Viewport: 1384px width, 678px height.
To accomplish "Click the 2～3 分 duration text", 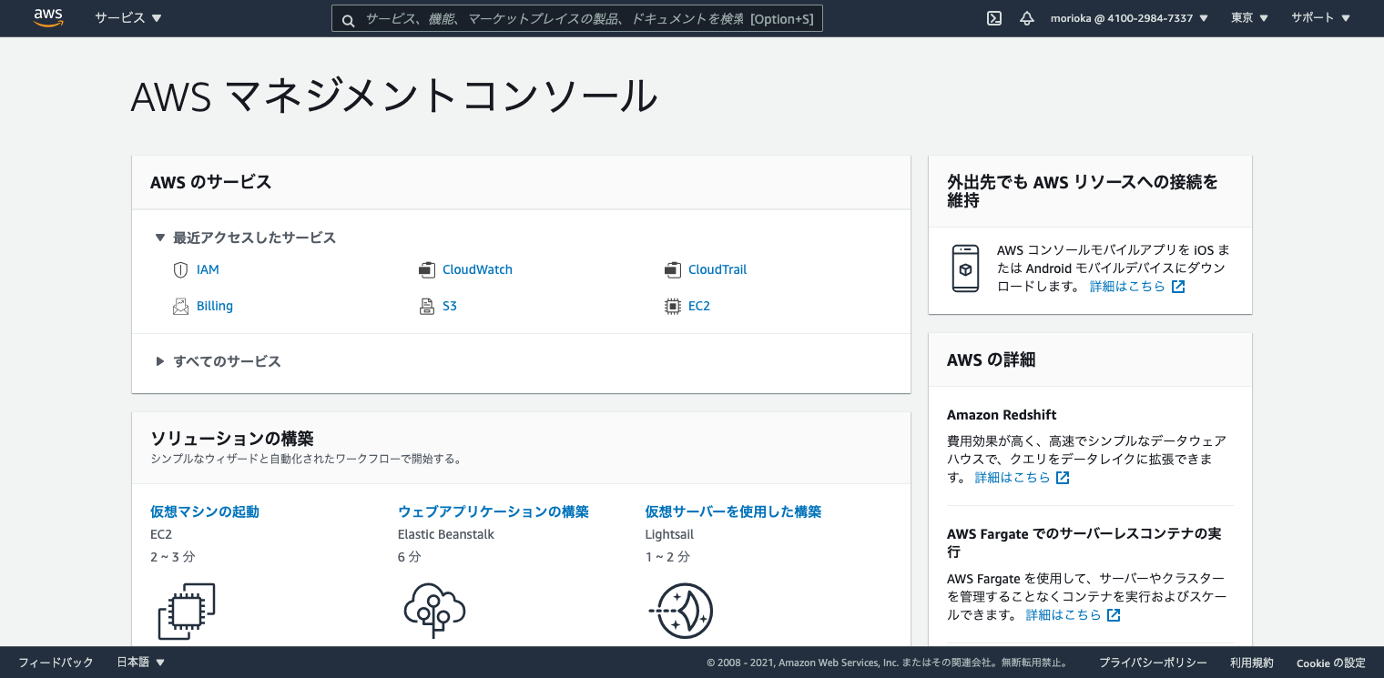I will pyautogui.click(x=173, y=557).
